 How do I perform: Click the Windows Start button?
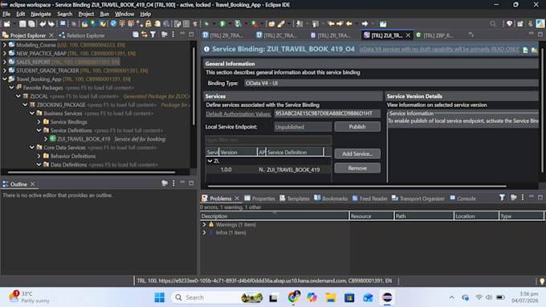pos(160,297)
